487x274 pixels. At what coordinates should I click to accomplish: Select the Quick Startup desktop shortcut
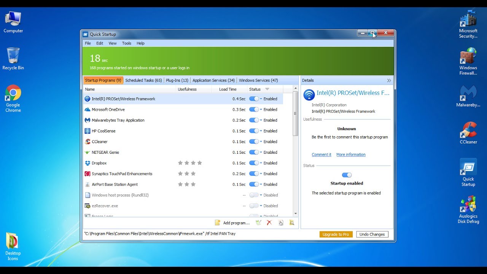tap(468, 173)
